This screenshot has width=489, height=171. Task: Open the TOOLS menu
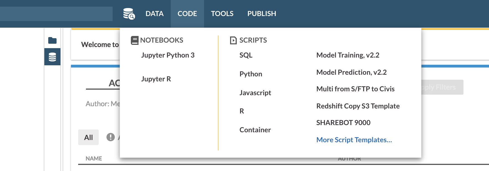(x=222, y=14)
